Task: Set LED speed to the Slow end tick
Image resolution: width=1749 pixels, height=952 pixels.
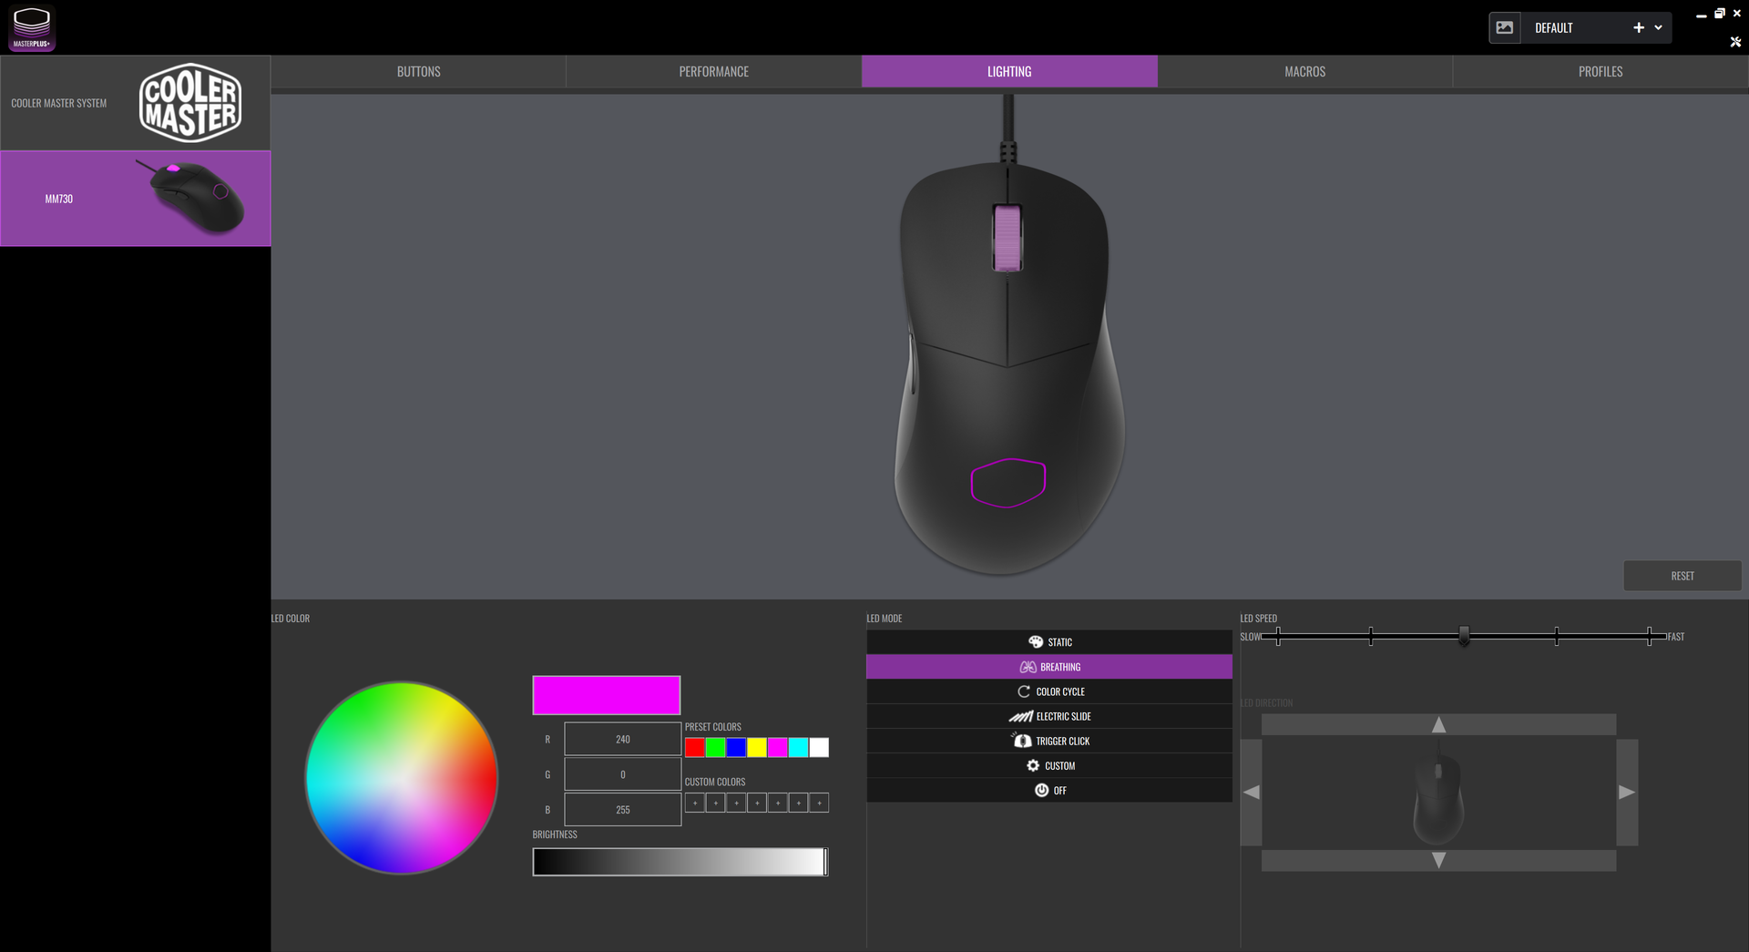Action: (x=1278, y=636)
